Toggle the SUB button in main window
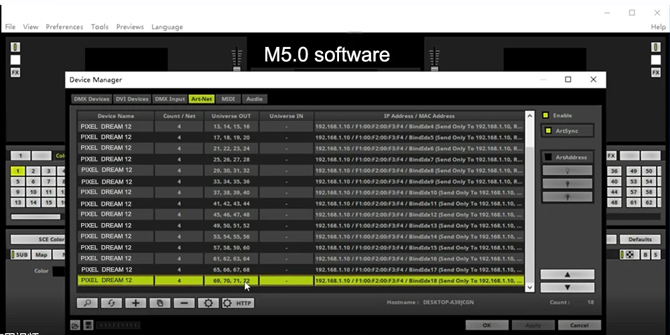Viewport: 670px width, 335px height. [19, 255]
